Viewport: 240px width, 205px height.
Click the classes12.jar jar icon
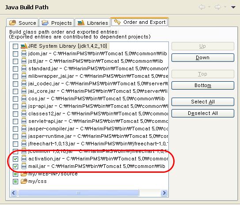click(24, 114)
